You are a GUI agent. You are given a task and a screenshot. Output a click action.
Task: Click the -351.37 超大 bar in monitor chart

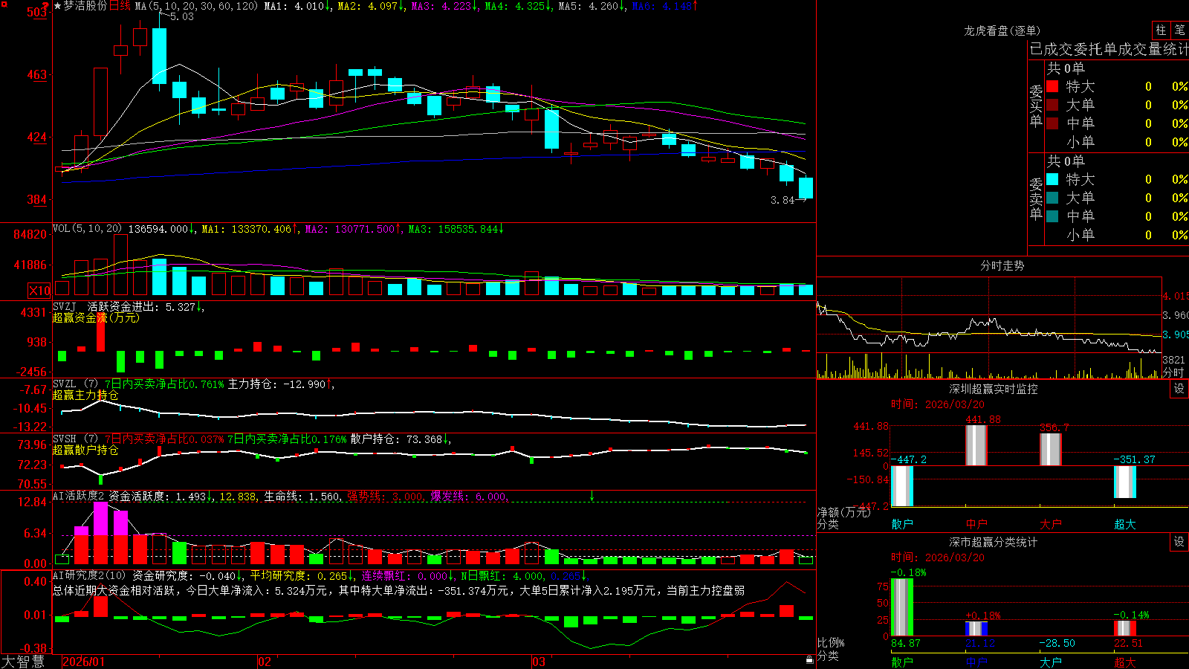(1125, 482)
